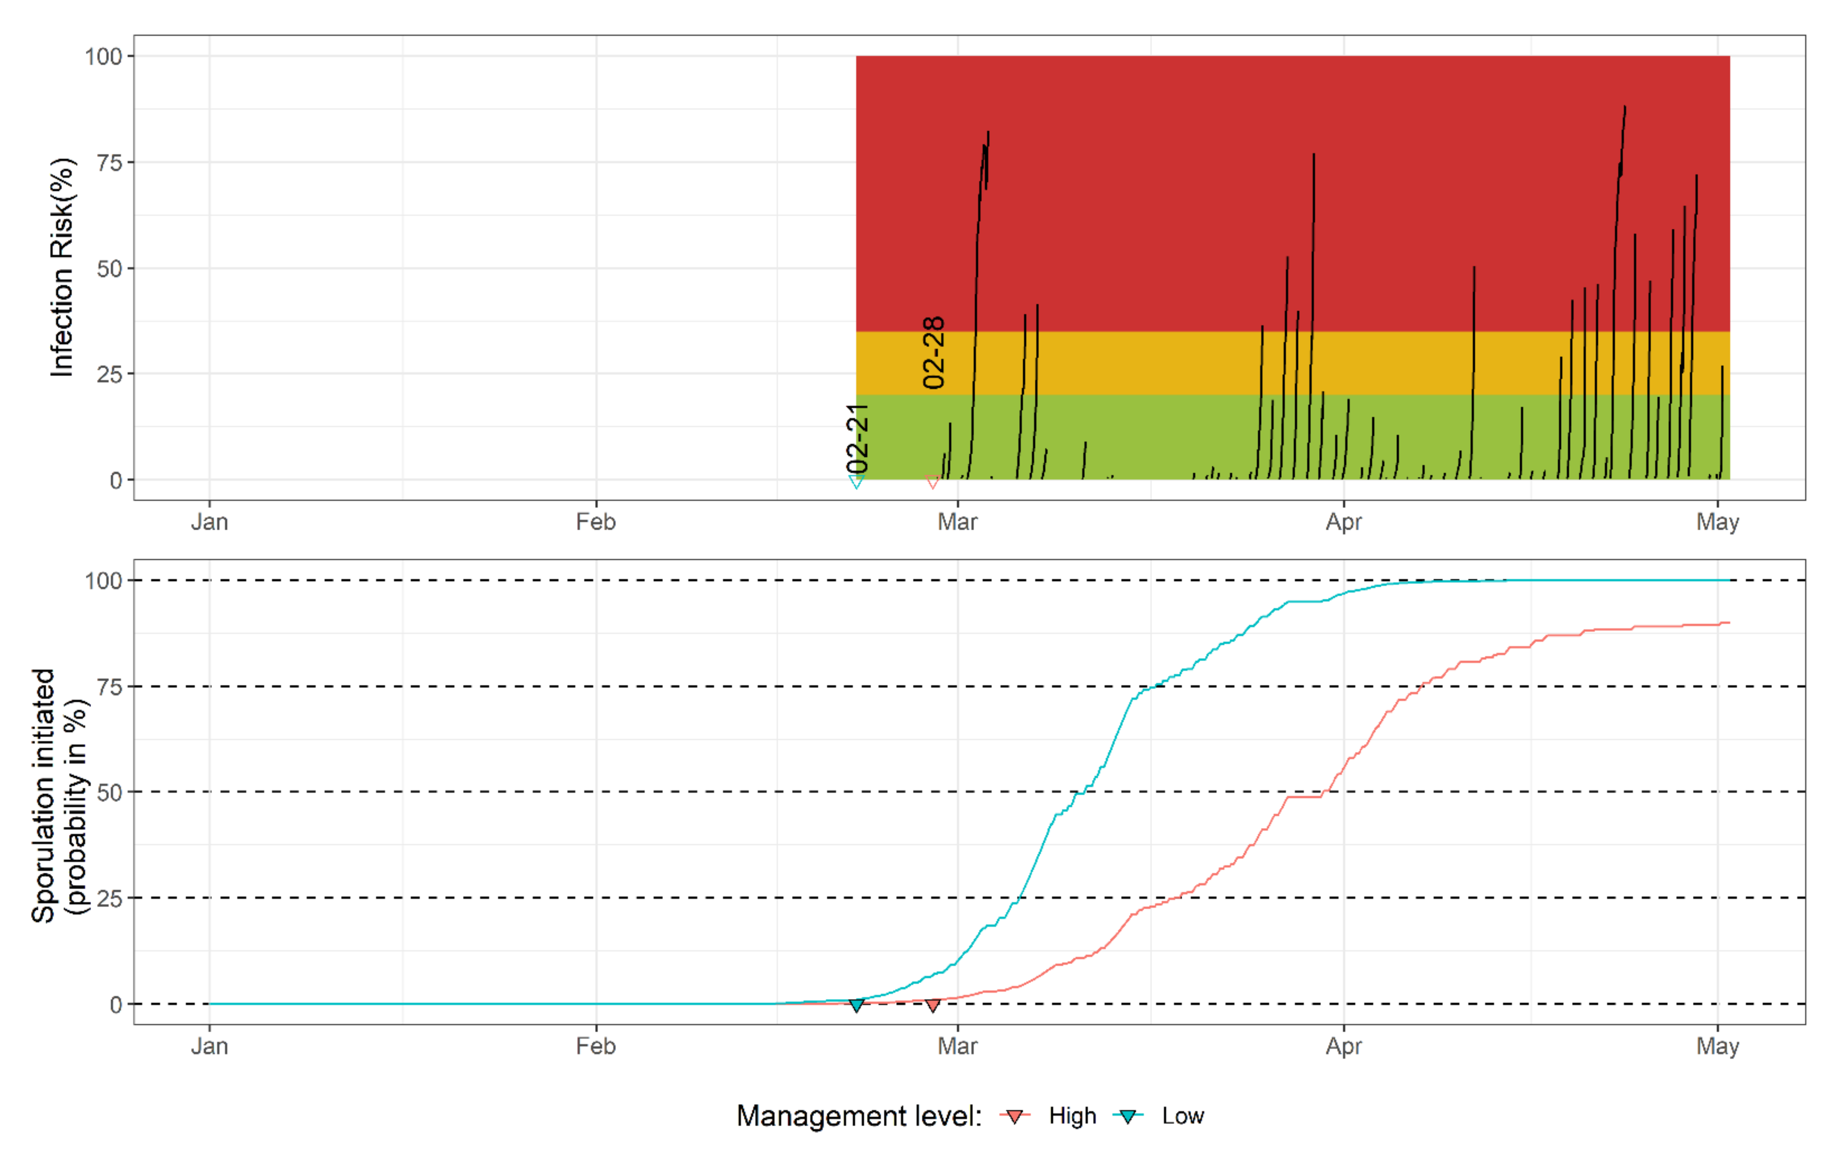Click the 100 tick on the sporulation y-axis
Viewport: 1839px width, 1152px height.
coord(103,581)
